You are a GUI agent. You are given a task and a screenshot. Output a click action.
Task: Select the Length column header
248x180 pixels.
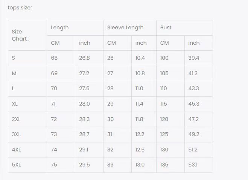click(x=60, y=27)
